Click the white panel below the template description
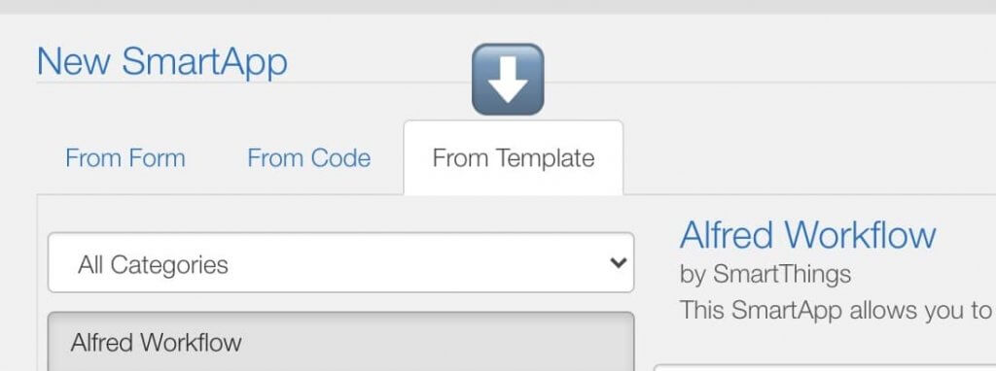 (x=825, y=368)
